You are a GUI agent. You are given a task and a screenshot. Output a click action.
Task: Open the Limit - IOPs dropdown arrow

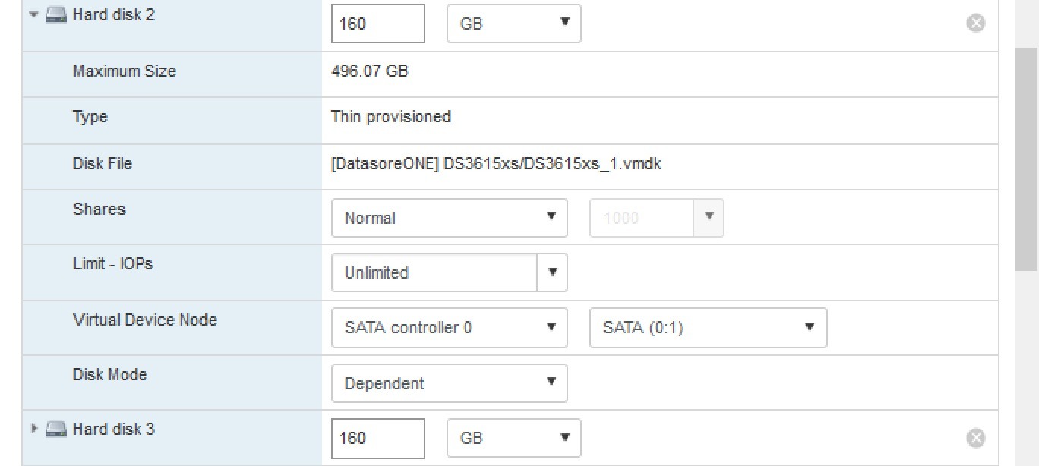click(552, 272)
